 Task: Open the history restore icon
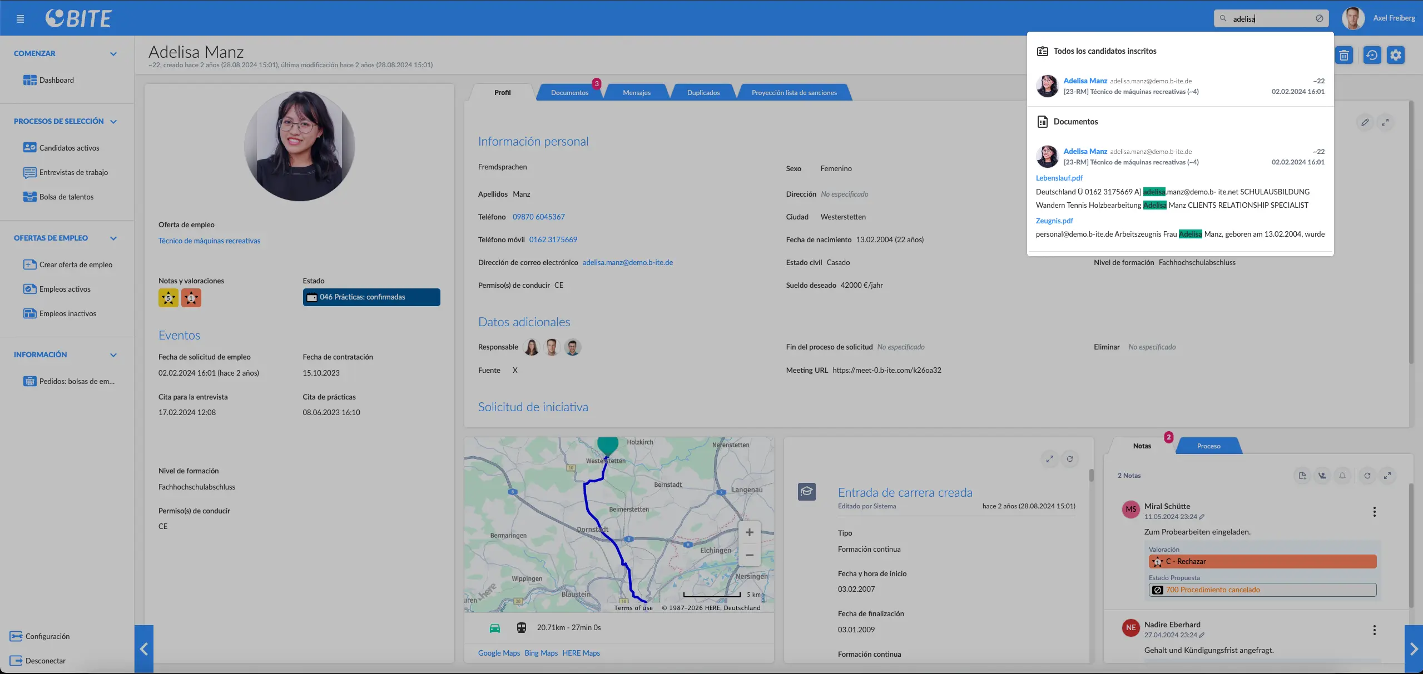coord(1372,55)
